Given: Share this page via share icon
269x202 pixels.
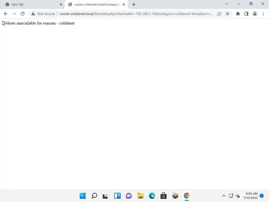Looking at the screenshot, I should 219,14.
